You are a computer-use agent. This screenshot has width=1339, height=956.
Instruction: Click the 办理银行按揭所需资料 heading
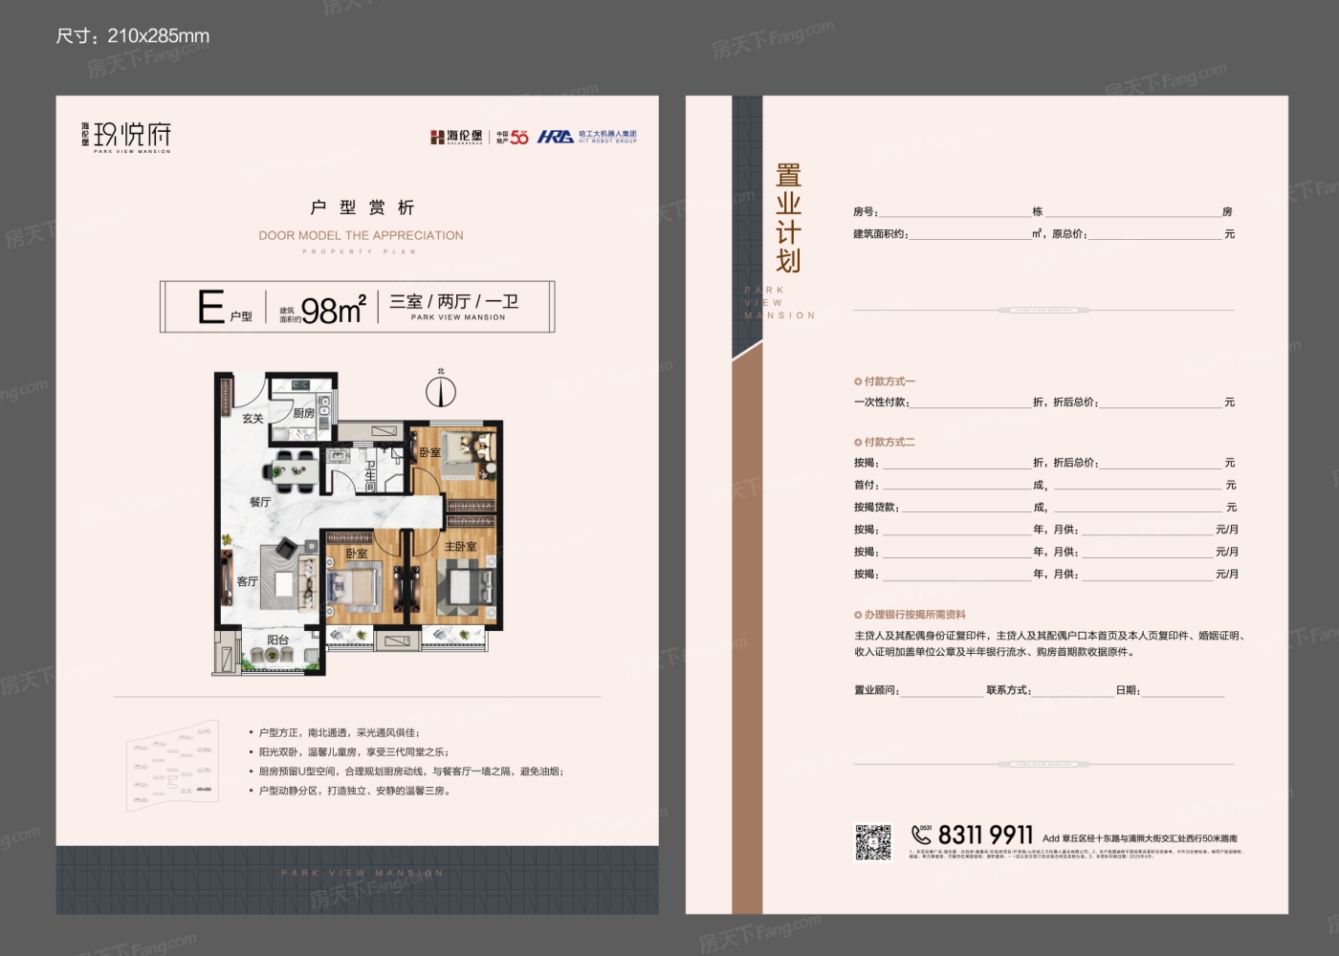click(915, 615)
